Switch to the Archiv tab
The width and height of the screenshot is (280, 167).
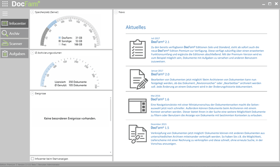[14, 33]
